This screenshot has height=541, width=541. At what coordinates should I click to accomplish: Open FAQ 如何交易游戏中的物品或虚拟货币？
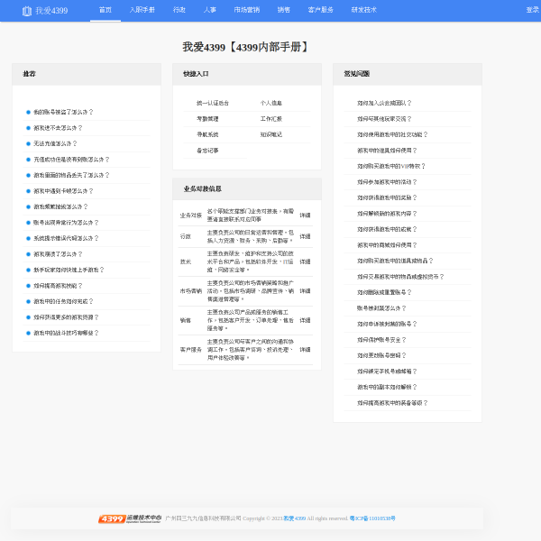(400, 277)
